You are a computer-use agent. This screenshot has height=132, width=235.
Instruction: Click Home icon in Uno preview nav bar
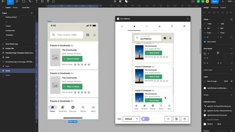click(136, 106)
